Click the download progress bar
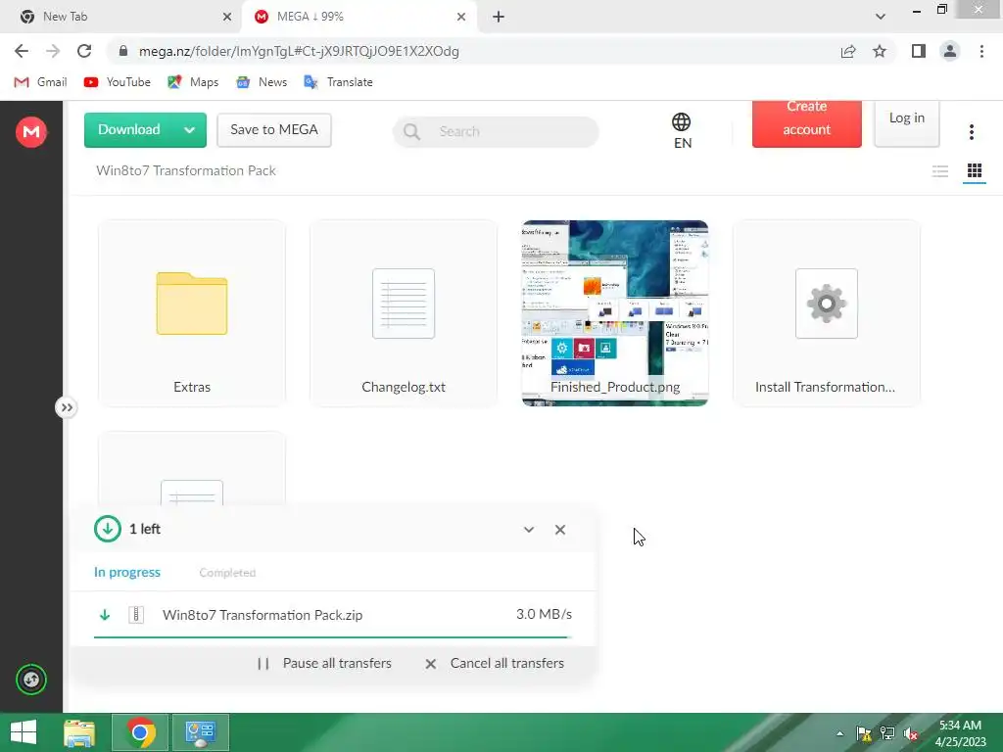 (333, 636)
